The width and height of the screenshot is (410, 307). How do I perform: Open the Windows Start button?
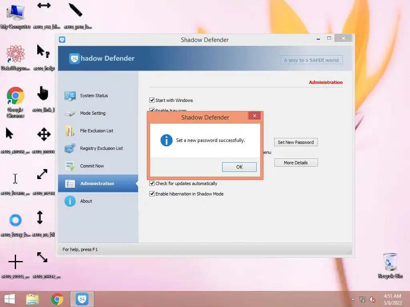pos(10,299)
